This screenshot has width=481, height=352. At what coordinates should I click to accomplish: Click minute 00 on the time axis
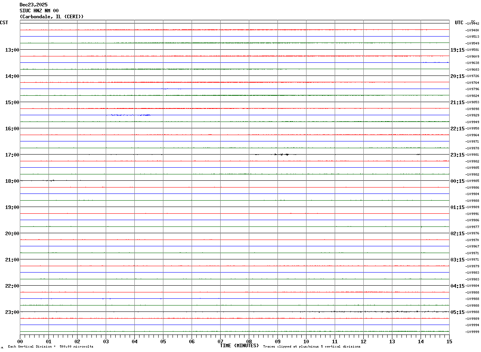tap(20, 341)
